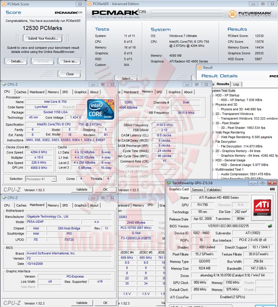This screenshot has width=278, height=307.
Task: Click the Futuremark Corporation logo icon
Action: (232, 14)
